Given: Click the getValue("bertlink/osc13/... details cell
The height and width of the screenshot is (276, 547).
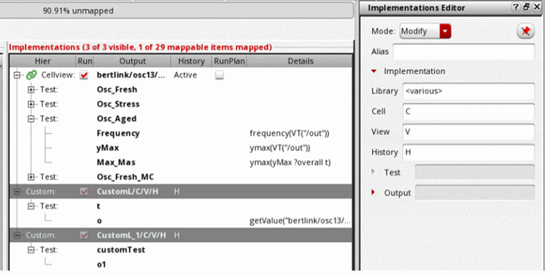Looking at the screenshot, I should click(x=299, y=221).
